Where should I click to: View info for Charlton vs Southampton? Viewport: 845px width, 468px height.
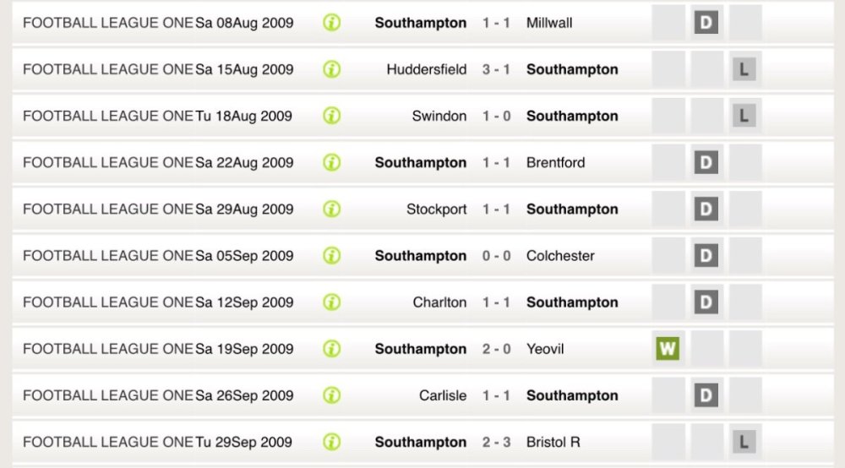coord(332,302)
